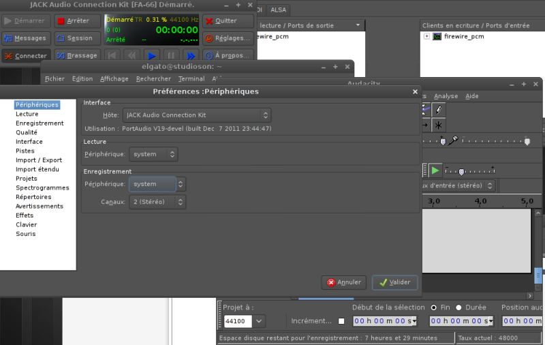Select the Fin radio button

pyautogui.click(x=434, y=307)
